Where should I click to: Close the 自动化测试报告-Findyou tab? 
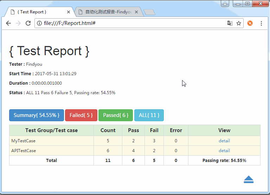(x=136, y=12)
